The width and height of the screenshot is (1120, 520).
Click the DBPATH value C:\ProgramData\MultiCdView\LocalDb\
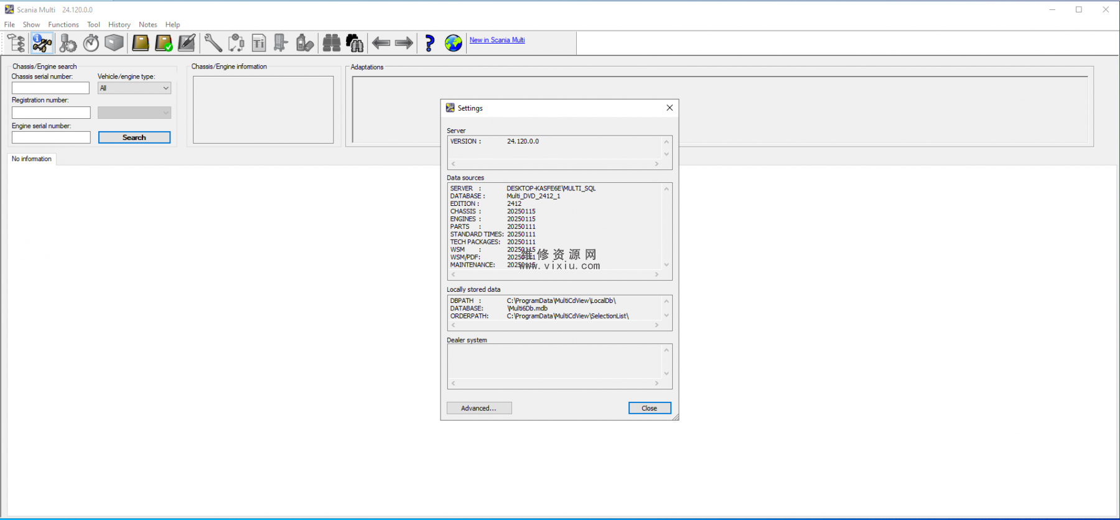(x=561, y=301)
